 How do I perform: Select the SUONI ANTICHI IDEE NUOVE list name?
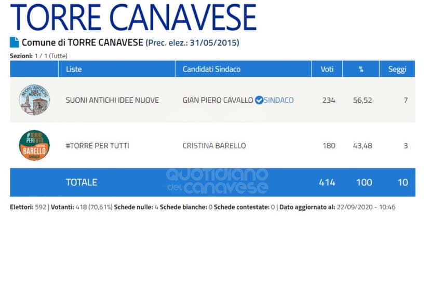(112, 100)
